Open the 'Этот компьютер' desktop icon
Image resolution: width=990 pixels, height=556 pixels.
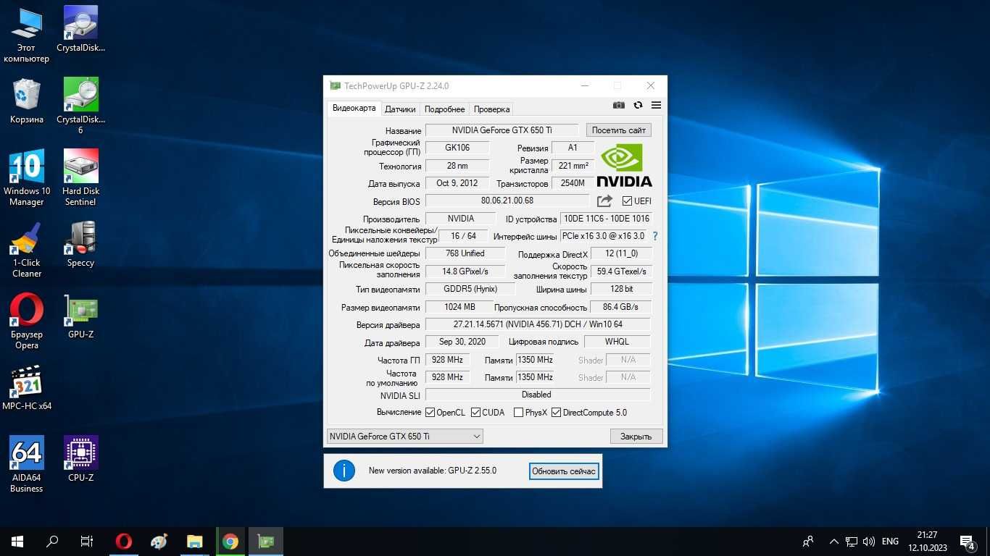click(x=27, y=34)
